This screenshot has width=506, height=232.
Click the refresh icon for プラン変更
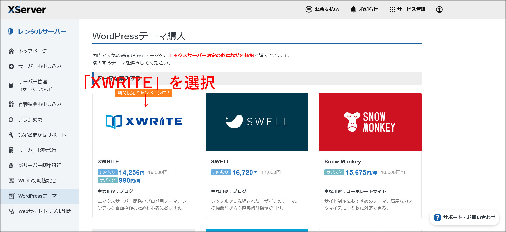11,120
